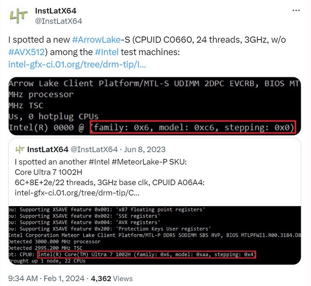Open the Jun 8, 2023 quoted tweet date
The width and height of the screenshot is (311, 286).
click(144, 150)
